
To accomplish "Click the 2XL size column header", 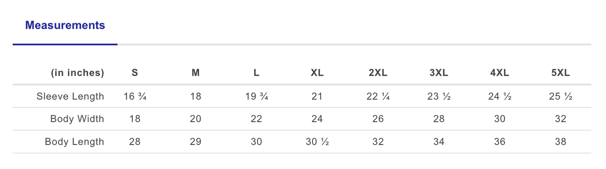I will [378, 73].
